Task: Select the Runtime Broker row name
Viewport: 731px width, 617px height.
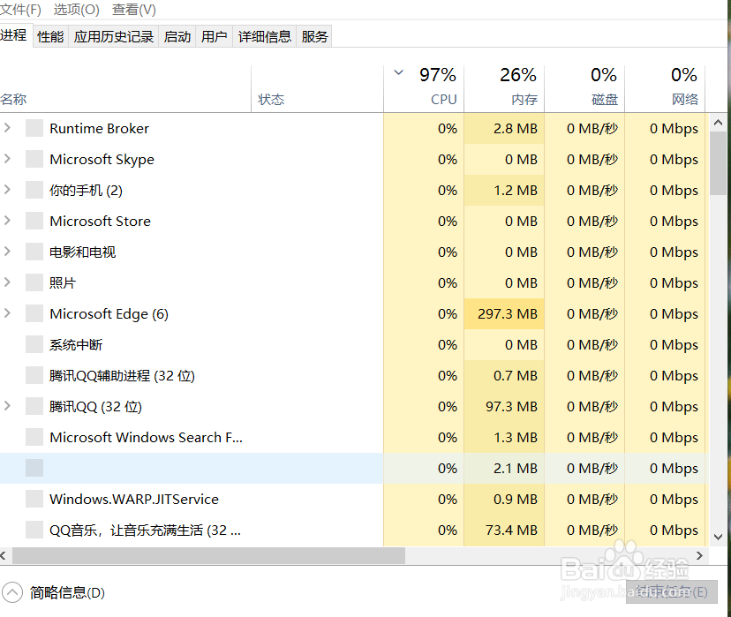Action: (x=99, y=128)
